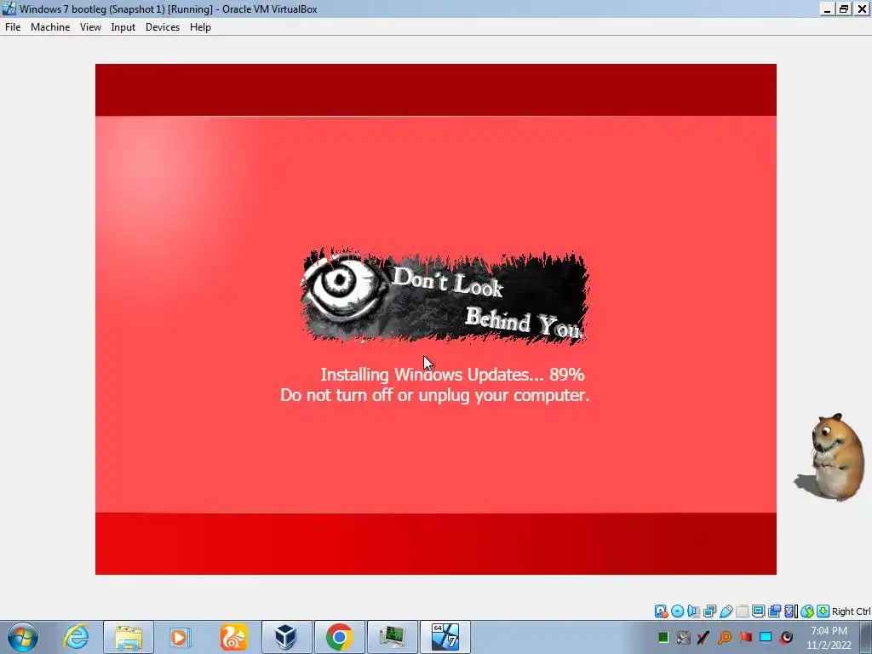872x654 pixels.
Task: Click the display settings status icon
Action: pyautogui.click(x=758, y=611)
